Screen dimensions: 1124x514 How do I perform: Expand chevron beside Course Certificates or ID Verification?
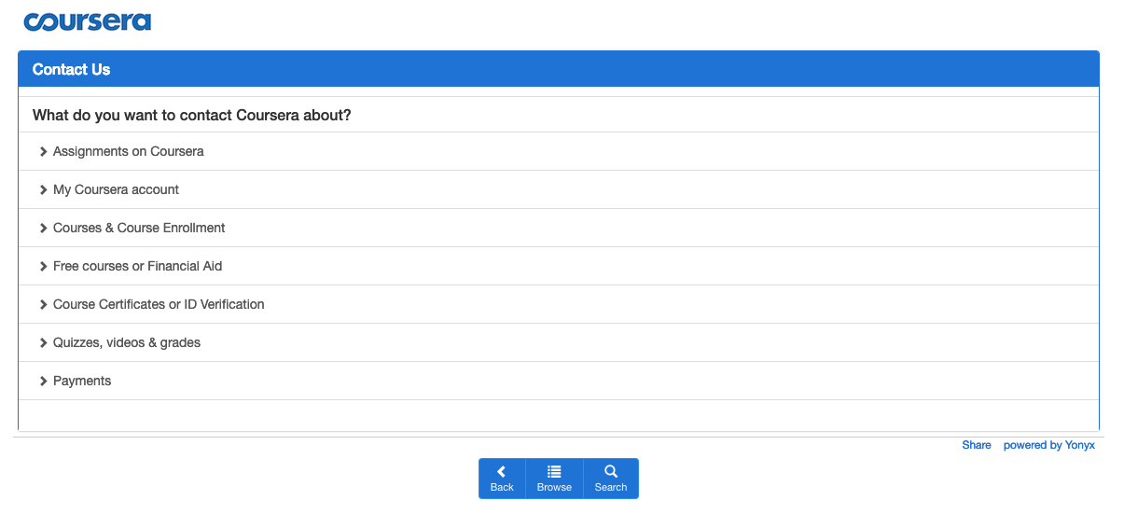pyautogui.click(x=44, y=304)
